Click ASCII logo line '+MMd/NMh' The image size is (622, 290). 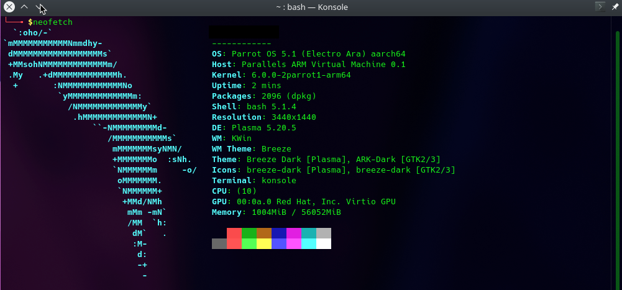[x=142, y=202]
